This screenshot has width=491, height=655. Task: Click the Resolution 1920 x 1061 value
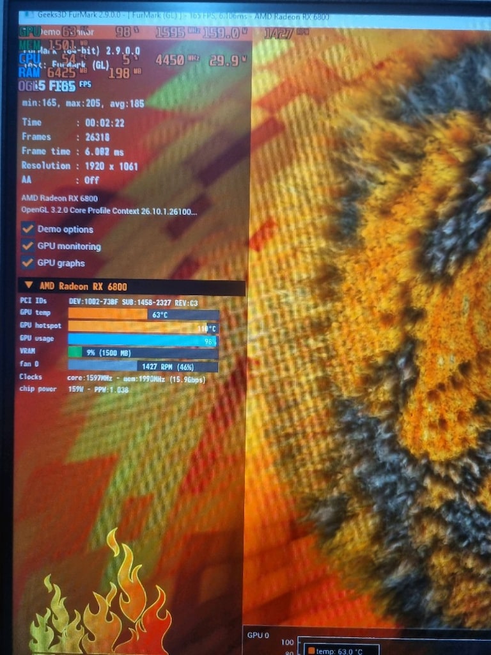tap(111, 166)
